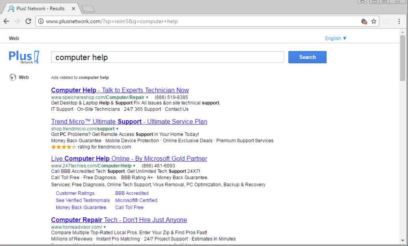Open Computer Repair Tech ad link
Screen dimensions: 408x246
[x=119, y=220]
